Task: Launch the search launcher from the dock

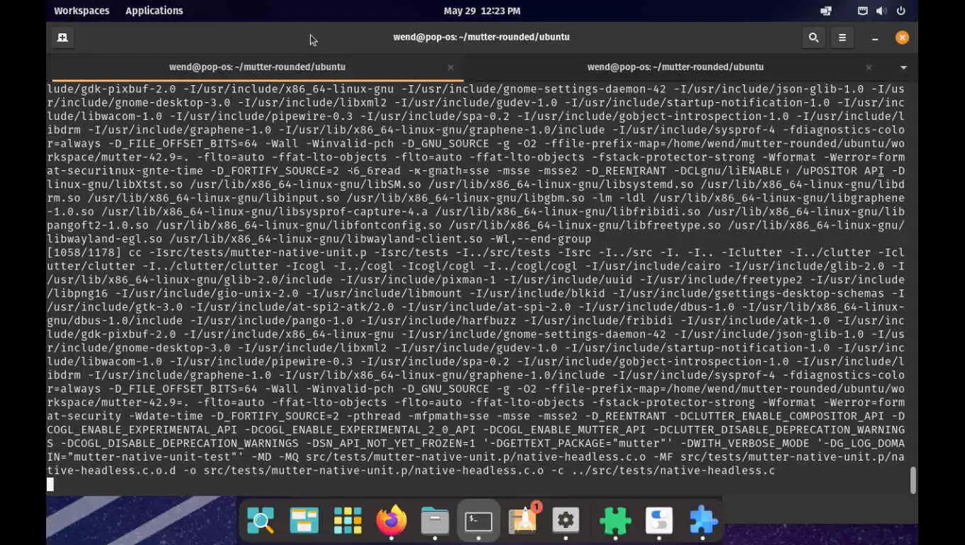Action: tap(260, 522)
